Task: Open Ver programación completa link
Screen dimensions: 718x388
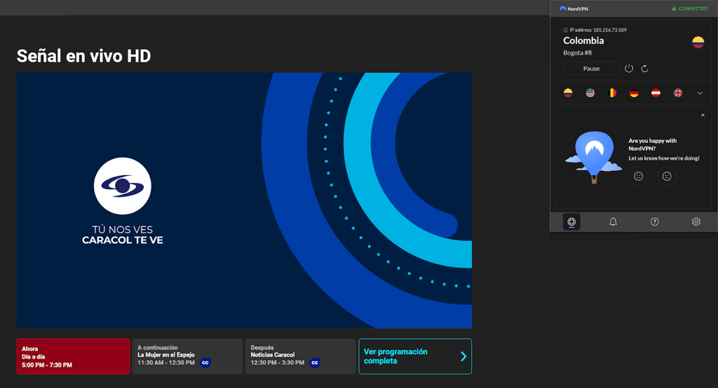Action: pos(415,356)
